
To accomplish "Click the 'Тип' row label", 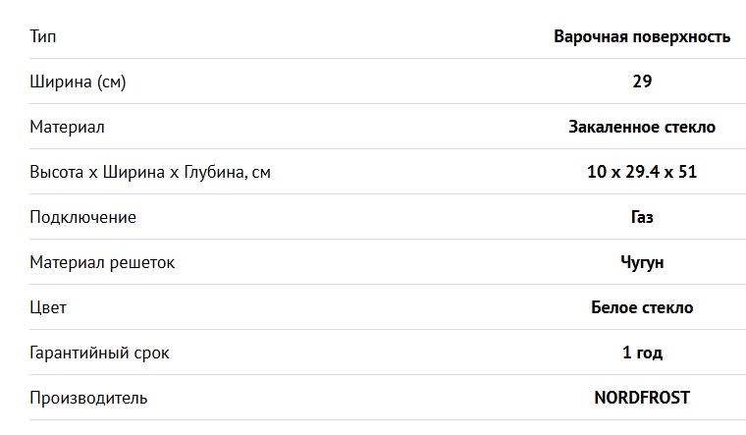I will (43, 36).
